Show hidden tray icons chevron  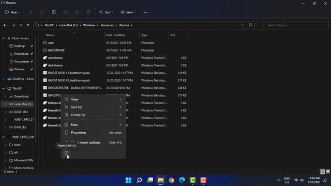pos(279,180)
